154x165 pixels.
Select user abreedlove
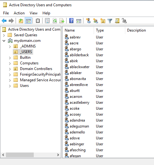click(79, 85)
